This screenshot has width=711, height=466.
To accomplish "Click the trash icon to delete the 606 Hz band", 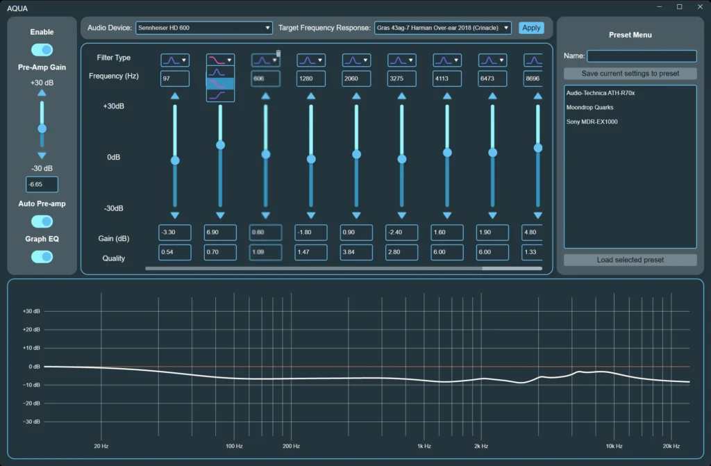I will [278, 52].
